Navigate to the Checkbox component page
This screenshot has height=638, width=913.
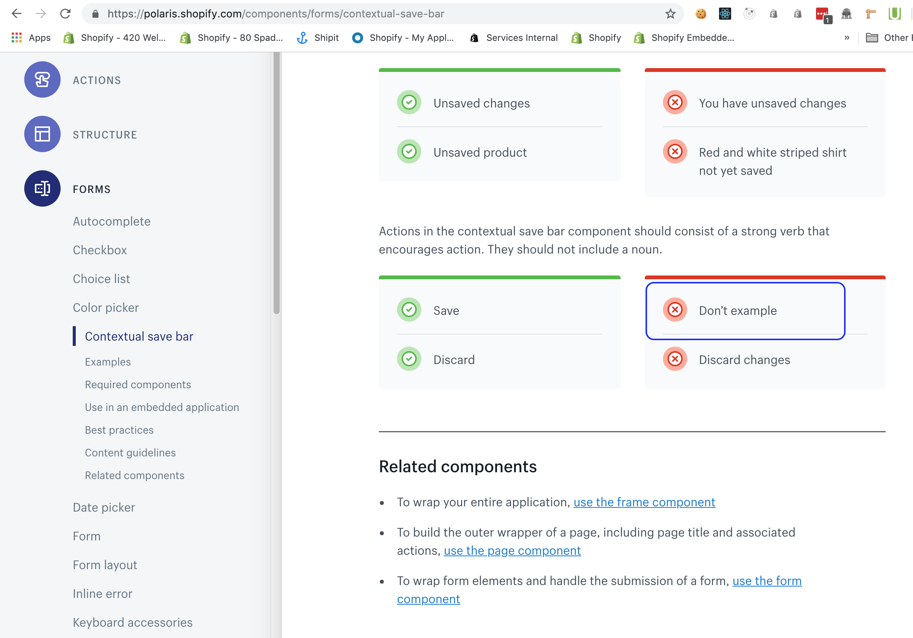[x=100, y=250]
